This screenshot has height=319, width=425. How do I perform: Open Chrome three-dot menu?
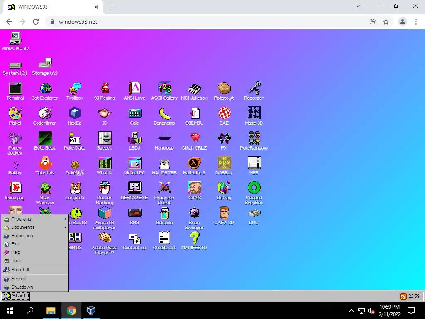pos(416,22)
